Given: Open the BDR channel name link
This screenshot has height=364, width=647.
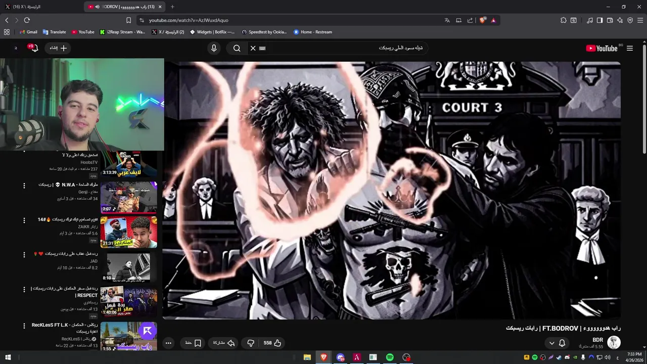Looking at the screenshot, I should (x=597, y=340).
